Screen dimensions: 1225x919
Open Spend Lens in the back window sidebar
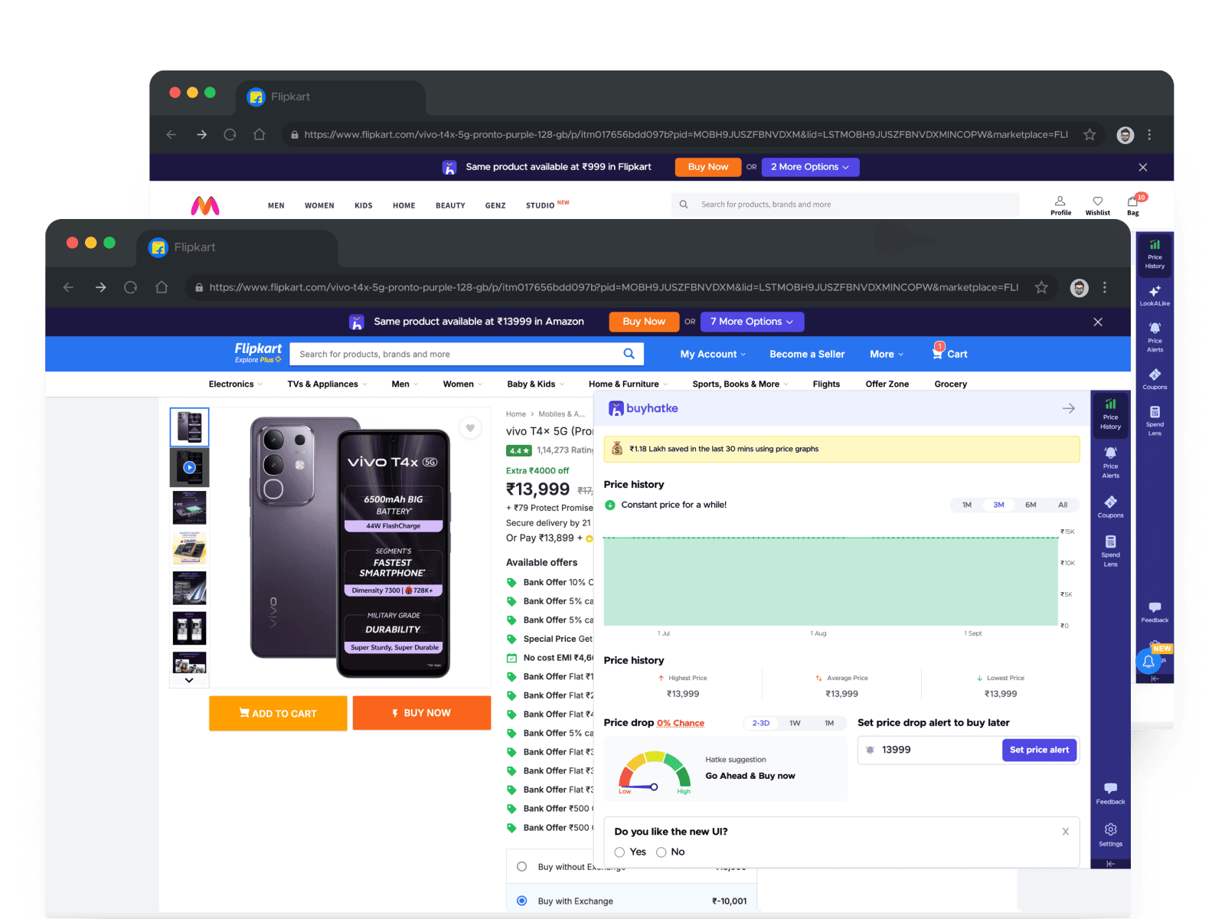1155,421
